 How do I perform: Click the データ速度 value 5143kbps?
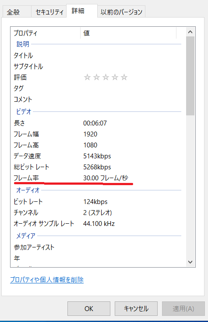pyautogui.click(x=97, y=156)
